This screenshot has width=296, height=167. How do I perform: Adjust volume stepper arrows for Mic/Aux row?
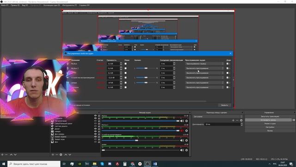coord(121,64)
